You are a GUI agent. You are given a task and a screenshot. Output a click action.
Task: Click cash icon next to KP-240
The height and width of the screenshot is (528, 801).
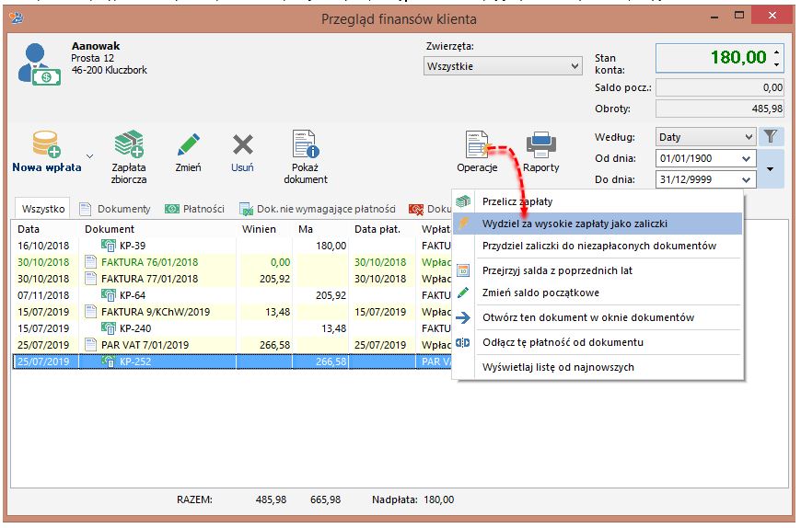109,328
